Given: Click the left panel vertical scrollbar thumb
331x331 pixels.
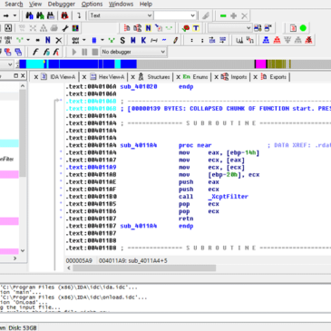Looking at the screenshot, I should tap(23, 133).
